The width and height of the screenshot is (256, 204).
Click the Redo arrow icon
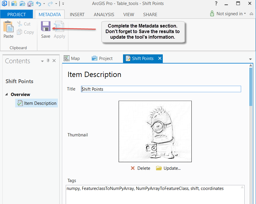[51, 4]
